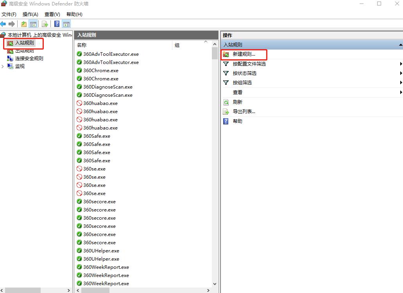The height and width of the screenshot is (293, 403).
Task: Click 导出列表... in the actions pane
Action: [x=244, y=112]
